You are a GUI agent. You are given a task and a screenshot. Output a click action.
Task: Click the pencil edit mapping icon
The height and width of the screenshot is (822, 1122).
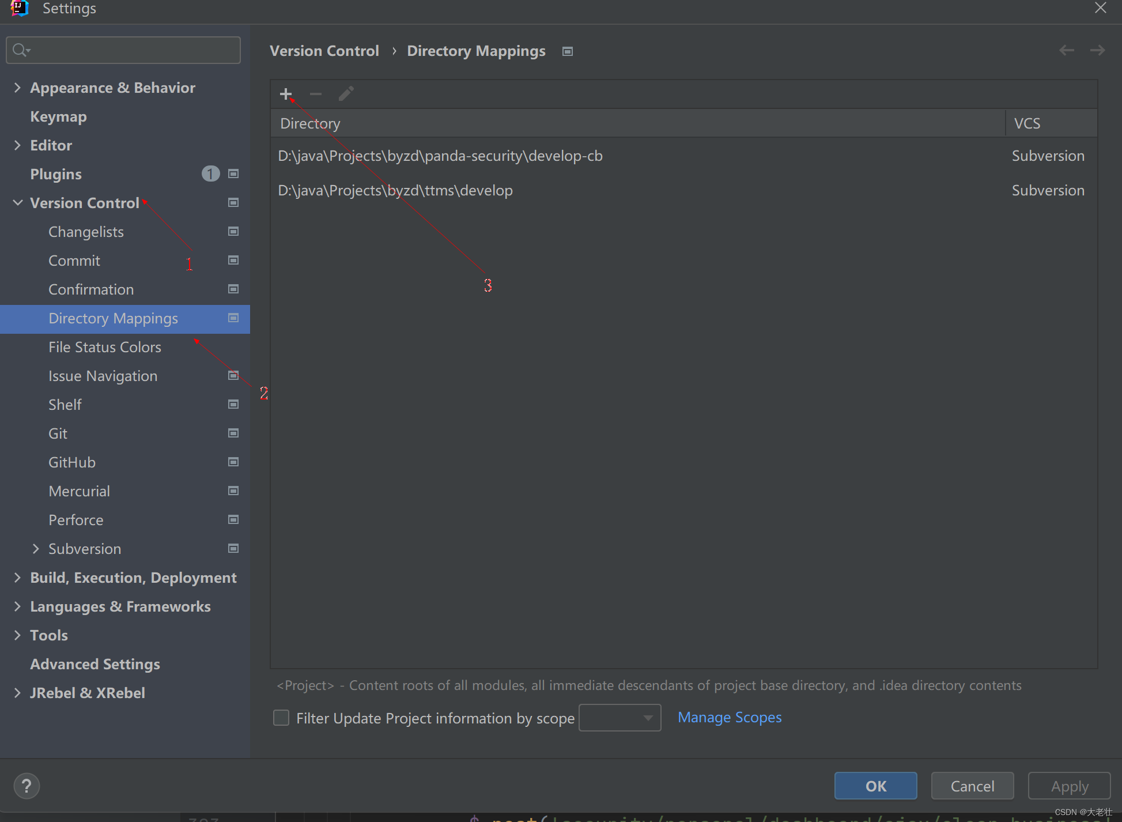(346, 94)
